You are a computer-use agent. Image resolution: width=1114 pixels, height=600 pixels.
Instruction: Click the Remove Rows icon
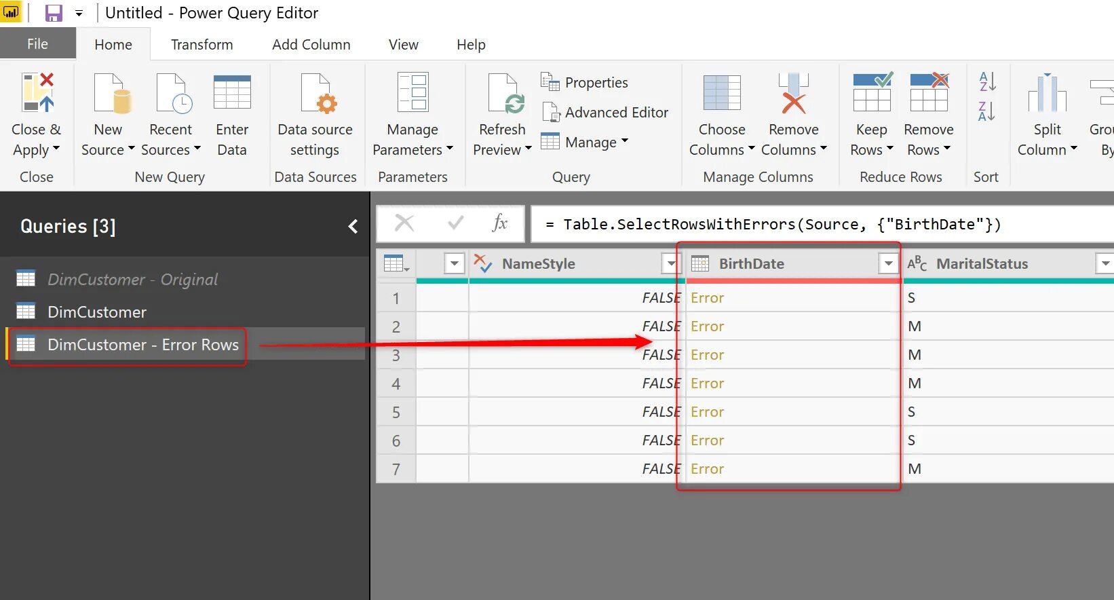(929, 92)
